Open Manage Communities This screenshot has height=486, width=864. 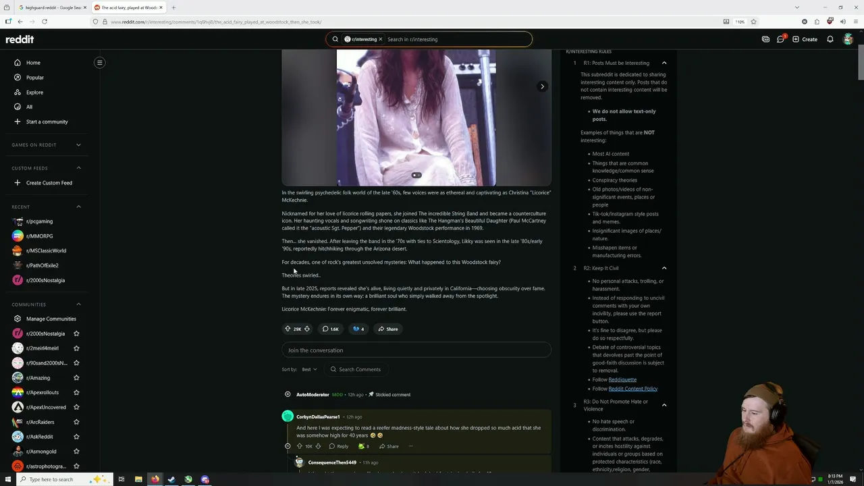pos(50,319)
